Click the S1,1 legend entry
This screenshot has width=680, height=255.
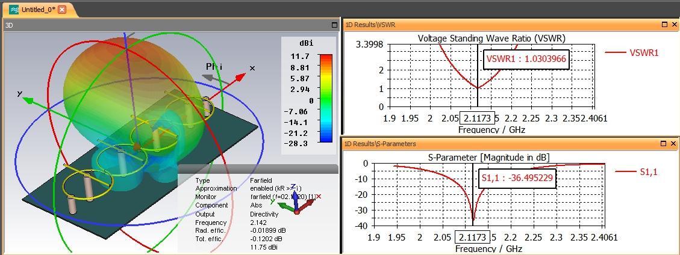pyautogui.click(x=637, y=172)
